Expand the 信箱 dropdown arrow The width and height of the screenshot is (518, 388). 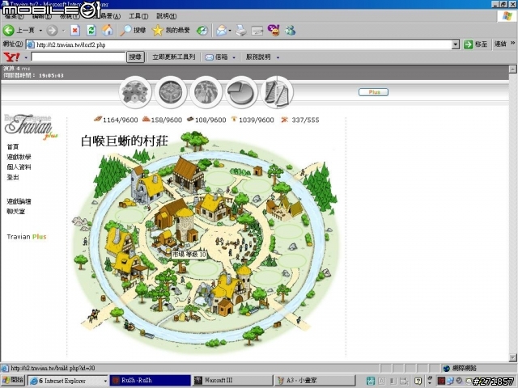tap(234, 57)
